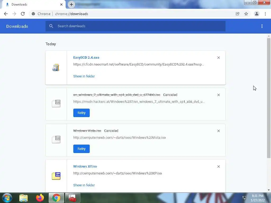The width and height of the screenshot is (271, 203).
Task: Remove the Windows 7 ultimate ISO entry
Action: (218, 95)
